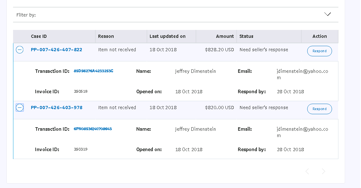
Task: Click Respond for the $828.20 case
Action: point(319,51)
